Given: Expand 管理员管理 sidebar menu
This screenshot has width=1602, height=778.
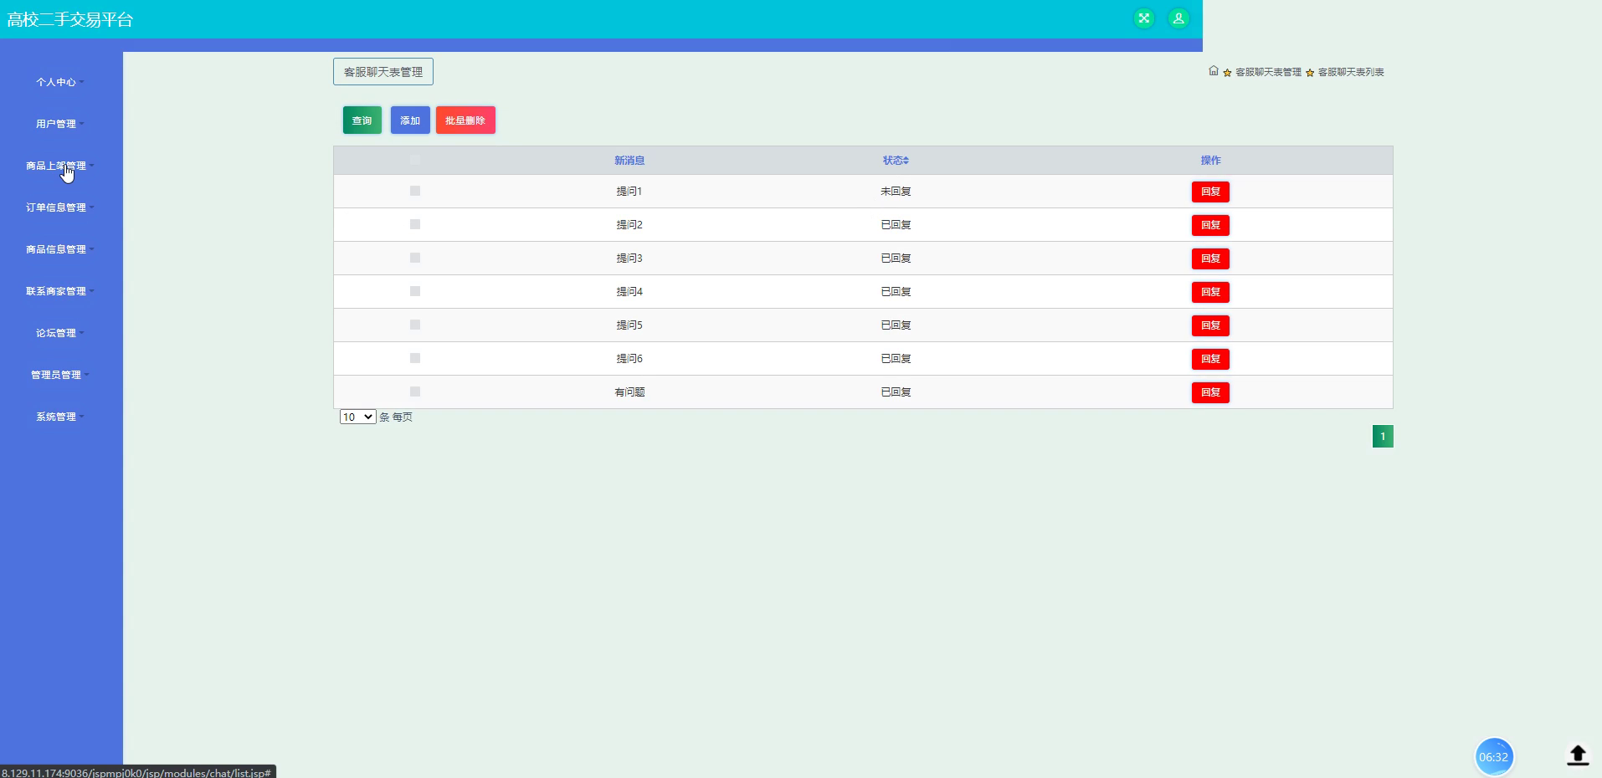Looking at the screenshot, I should point(60,375).
